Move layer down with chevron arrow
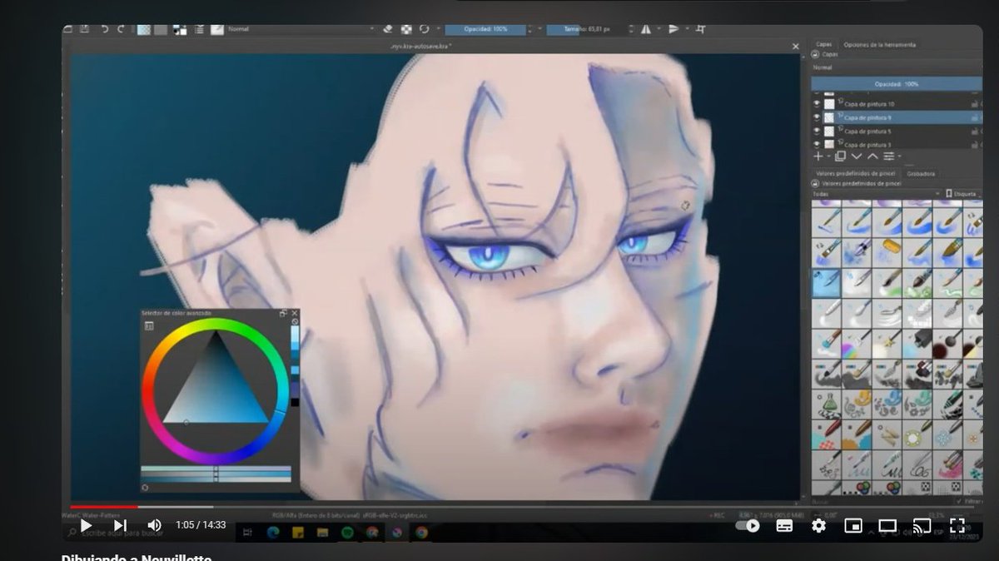 click(x=857, y=156)
